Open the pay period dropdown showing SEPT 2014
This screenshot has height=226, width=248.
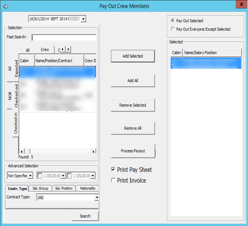pyautogui.click(x=83, y=19)
